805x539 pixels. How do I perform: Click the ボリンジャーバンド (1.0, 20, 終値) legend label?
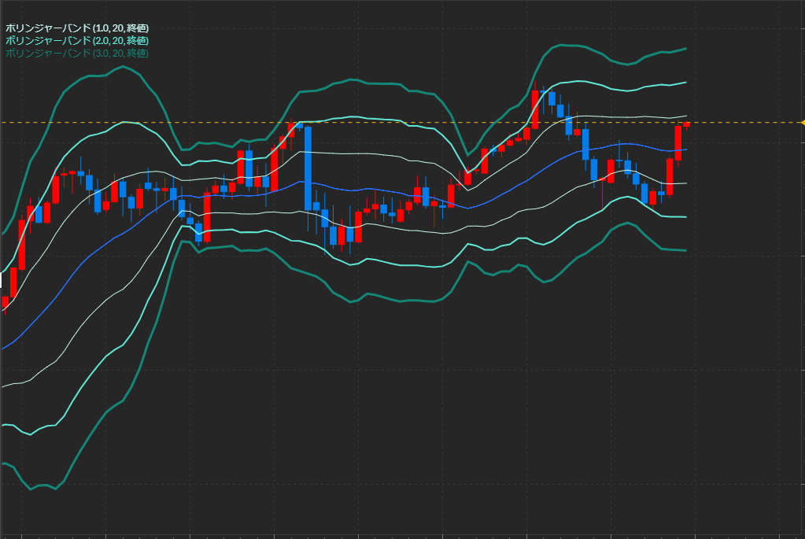click(77, 28)
